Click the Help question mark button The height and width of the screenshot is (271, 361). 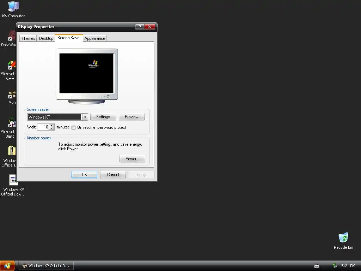(x=140, y=26)
